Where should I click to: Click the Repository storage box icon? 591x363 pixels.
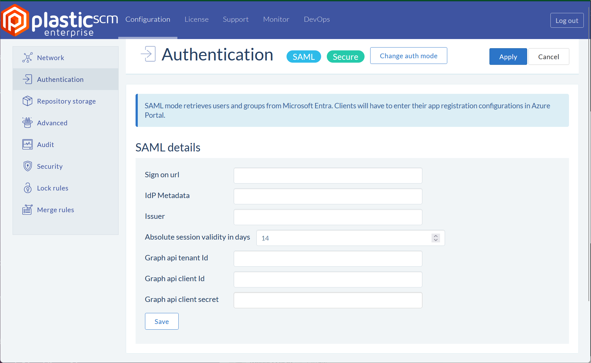[x=27, y=101]
